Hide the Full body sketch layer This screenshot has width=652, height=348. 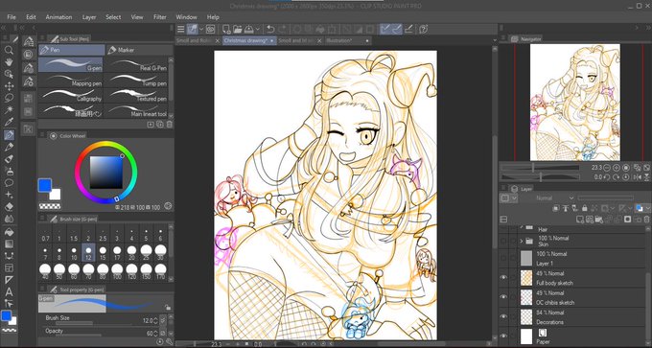[x=503, y=277]
